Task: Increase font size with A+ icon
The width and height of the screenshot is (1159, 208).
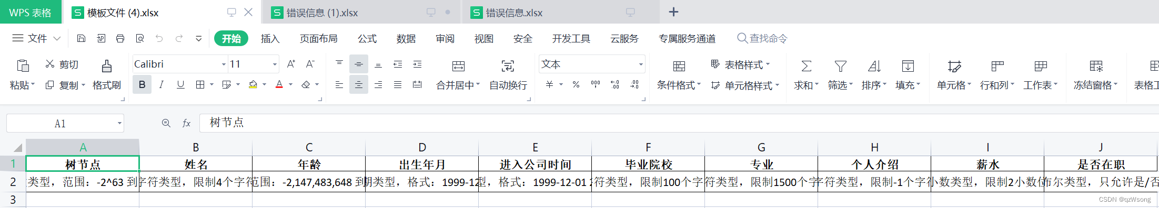Action: (291, 64)
